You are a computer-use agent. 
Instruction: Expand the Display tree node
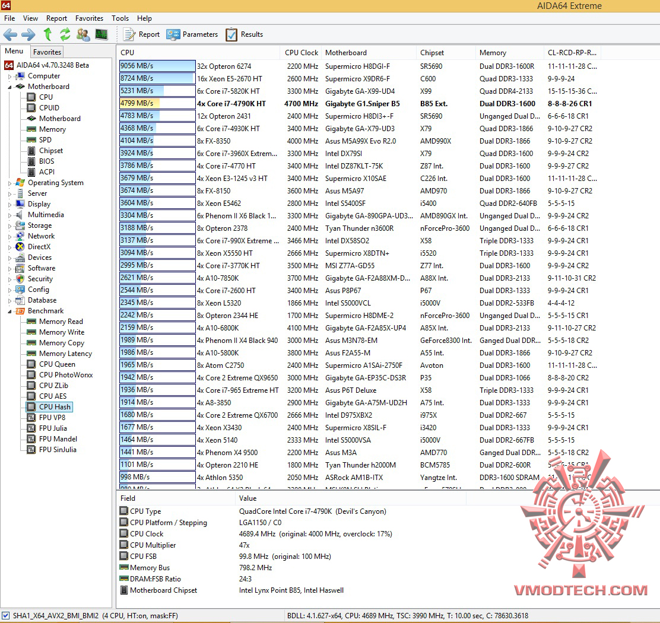(9, 205)
